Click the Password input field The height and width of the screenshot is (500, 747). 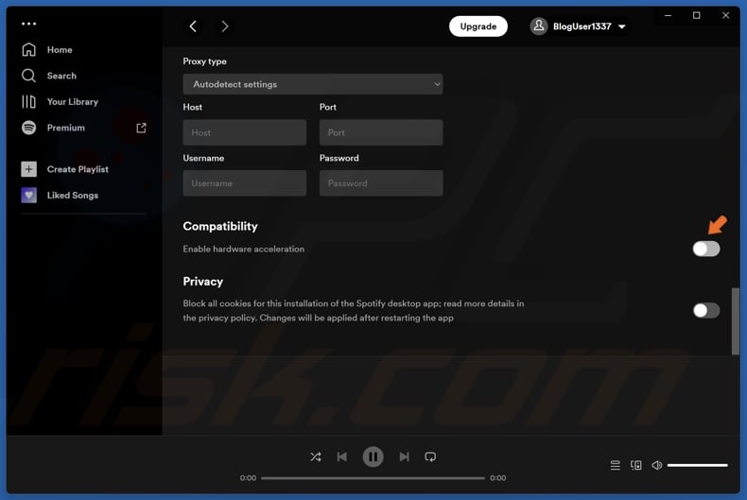(381, 183)
